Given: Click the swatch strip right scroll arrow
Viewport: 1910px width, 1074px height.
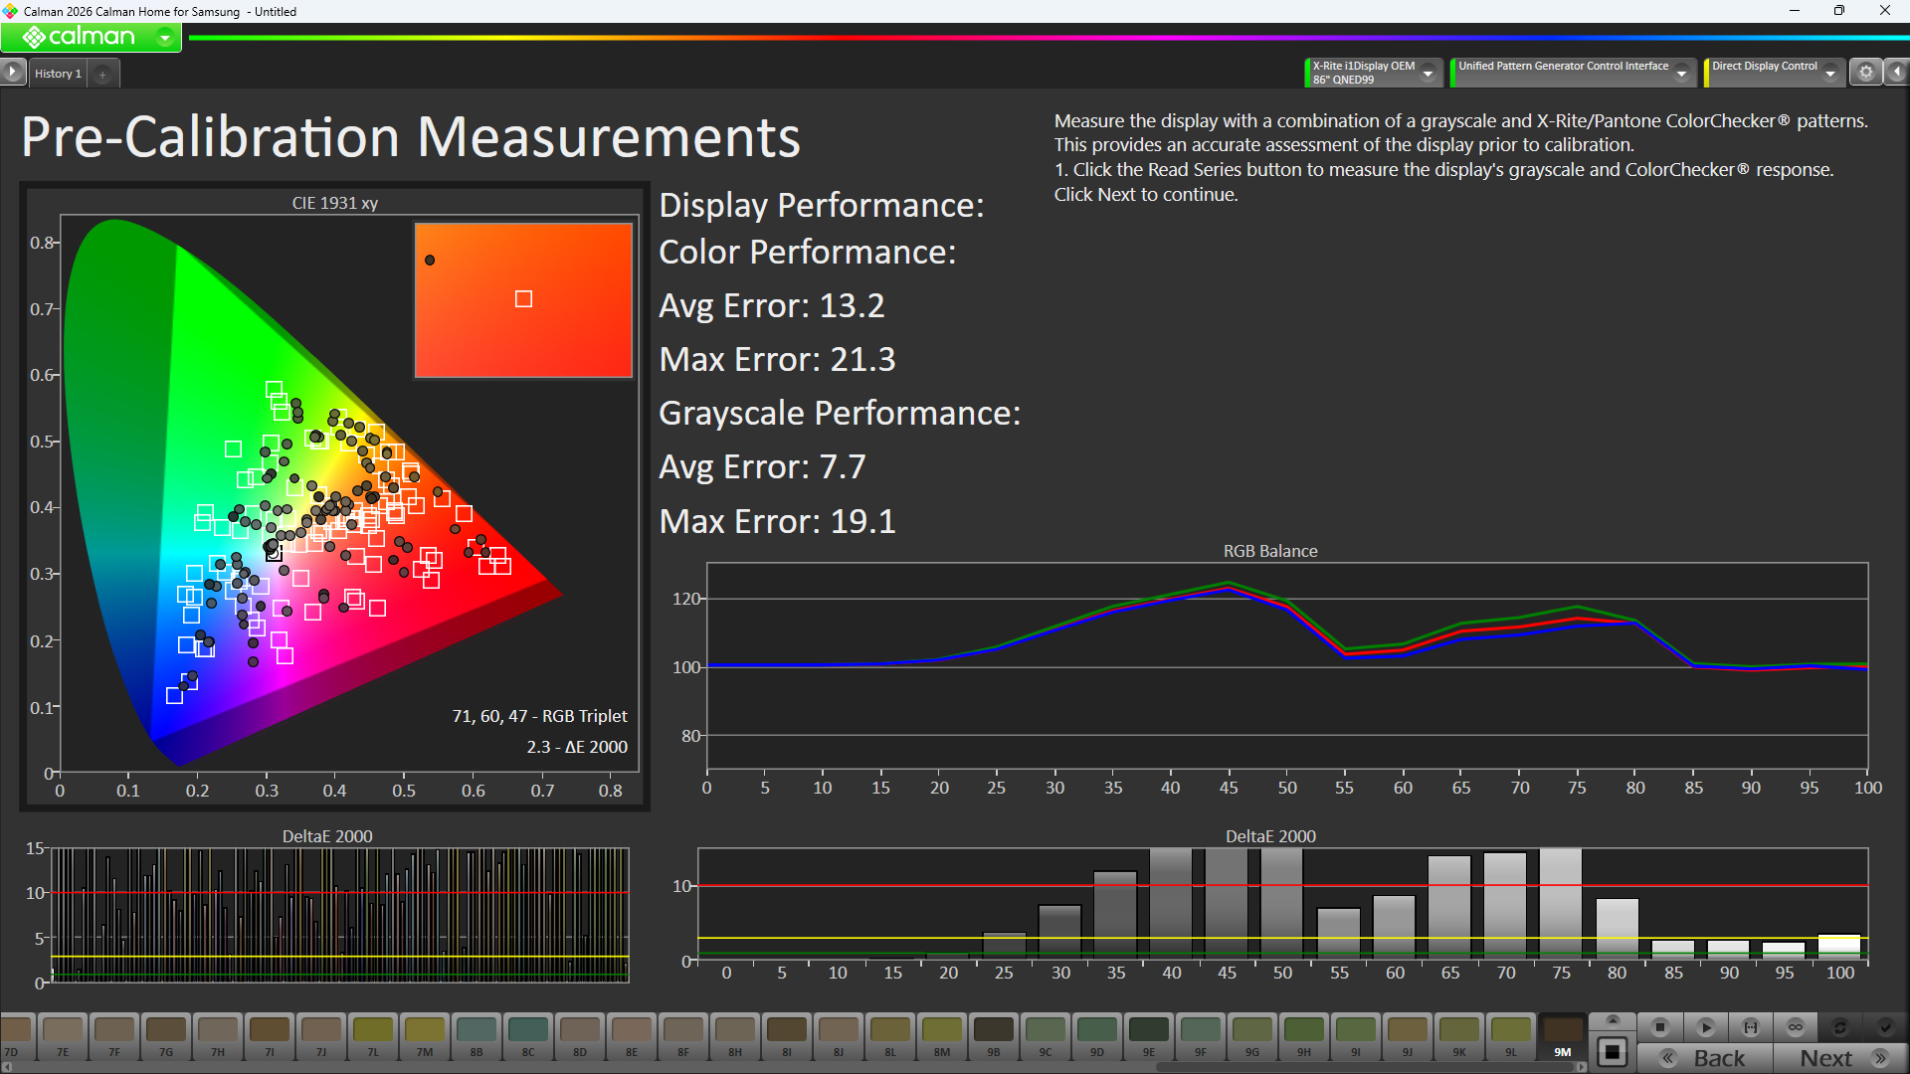Looking at the screenshot, I should [x=1582, y=1067].
